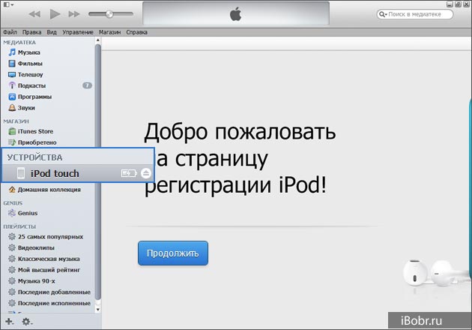Open the Файл menu
The height and width of the screenshot is (330, 472).
click(x=10, y=32)
